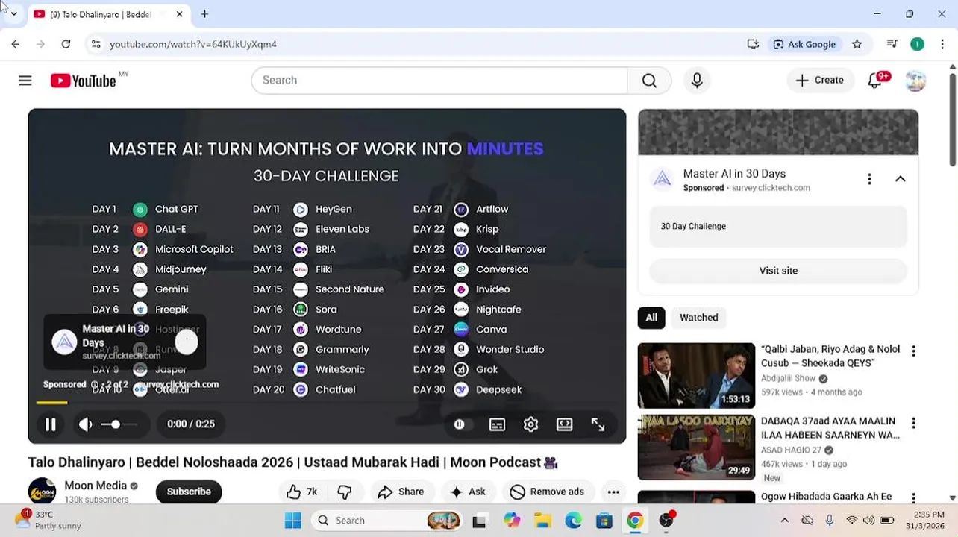
Task: Open the Ask AI button
Action: (x=468, y=492)
